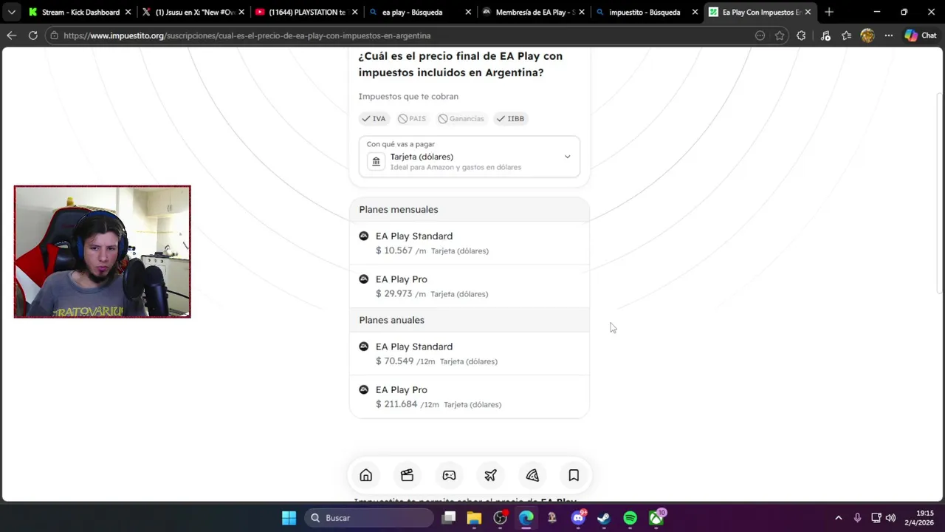The width and height of the screenshot is (945, 532).
Task: Select monthly EA Play Standard plan row
Action: [x=470, y=243]
